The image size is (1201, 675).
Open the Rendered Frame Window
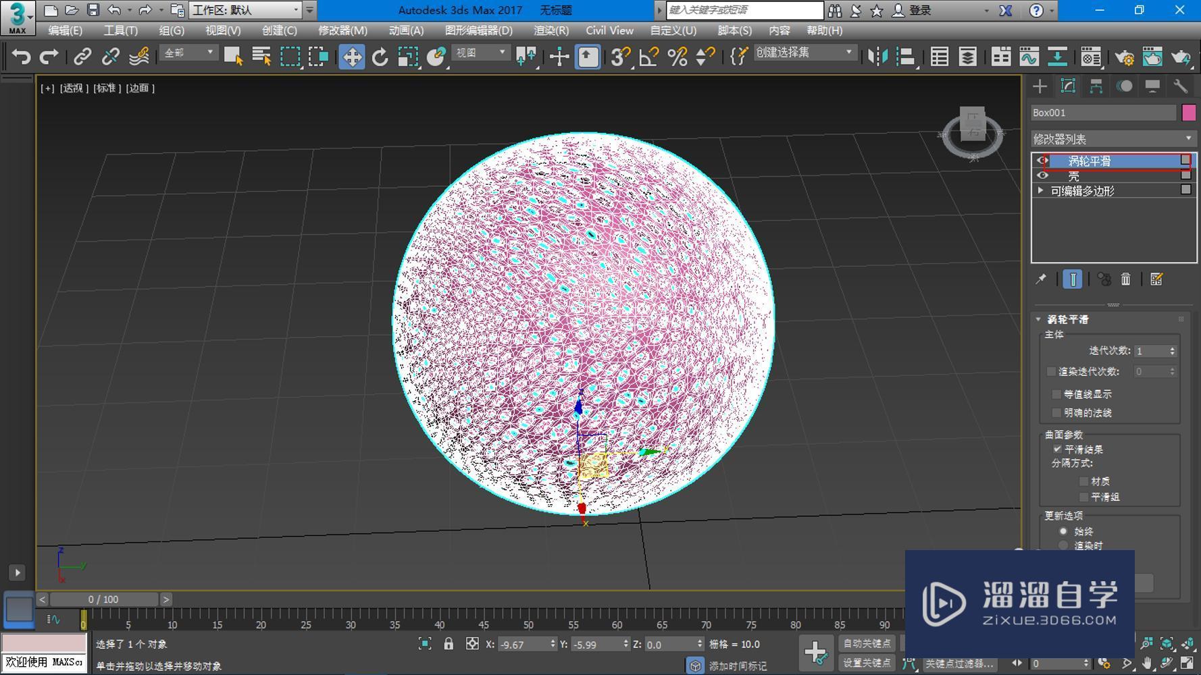tap(1152, 57)
